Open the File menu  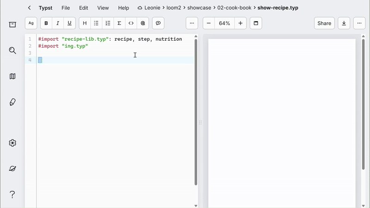[66, 8]
